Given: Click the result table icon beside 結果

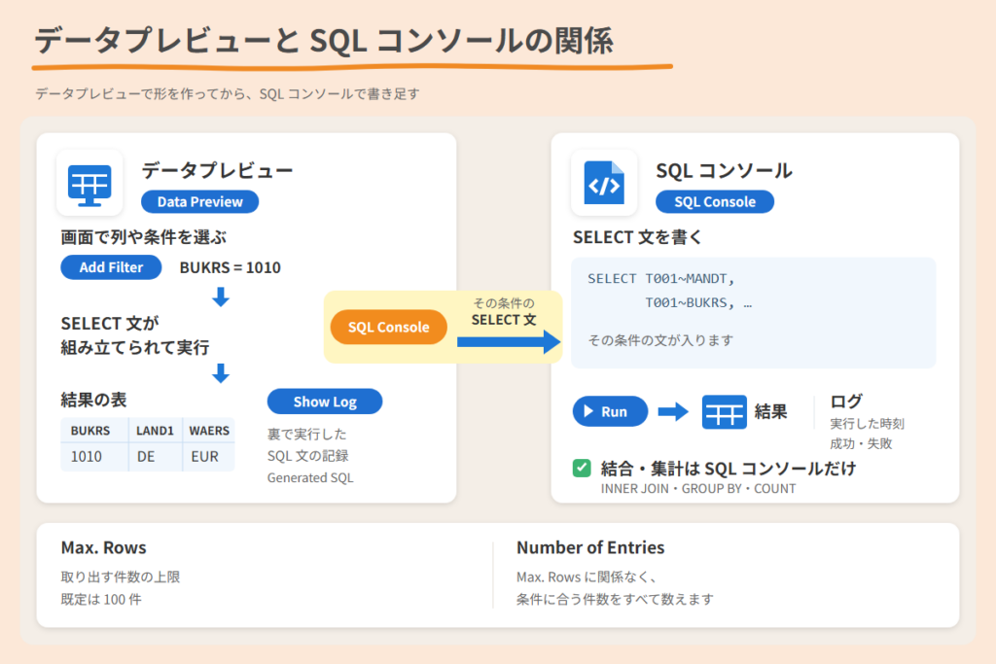Looking at the screenshot, I should [724, 412].
